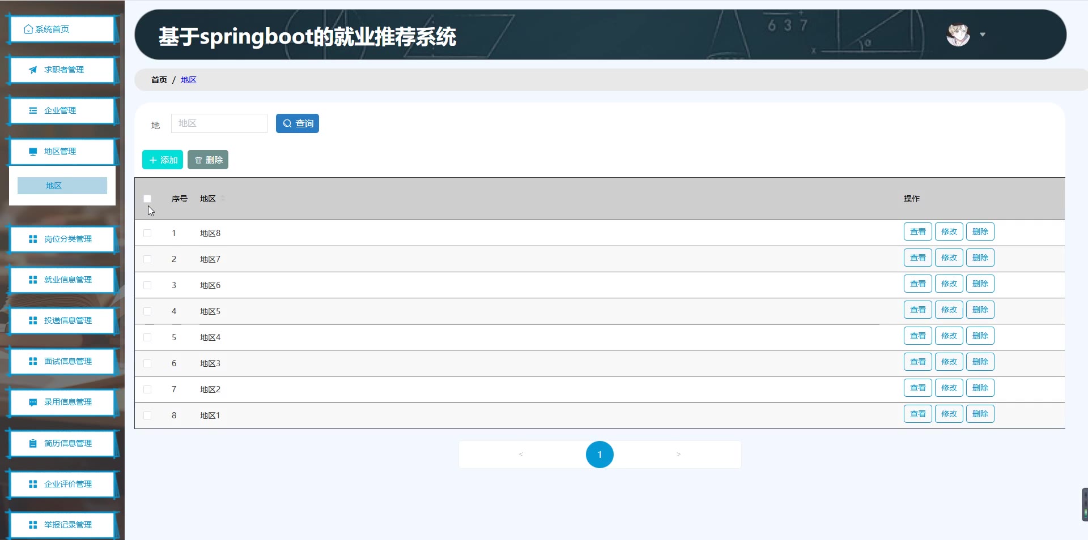Image resolution: width=1088 pixels, height=540 pixels.
Task: Click the grid icon for 就业信息管理
Action: click(x=33, y=280)
